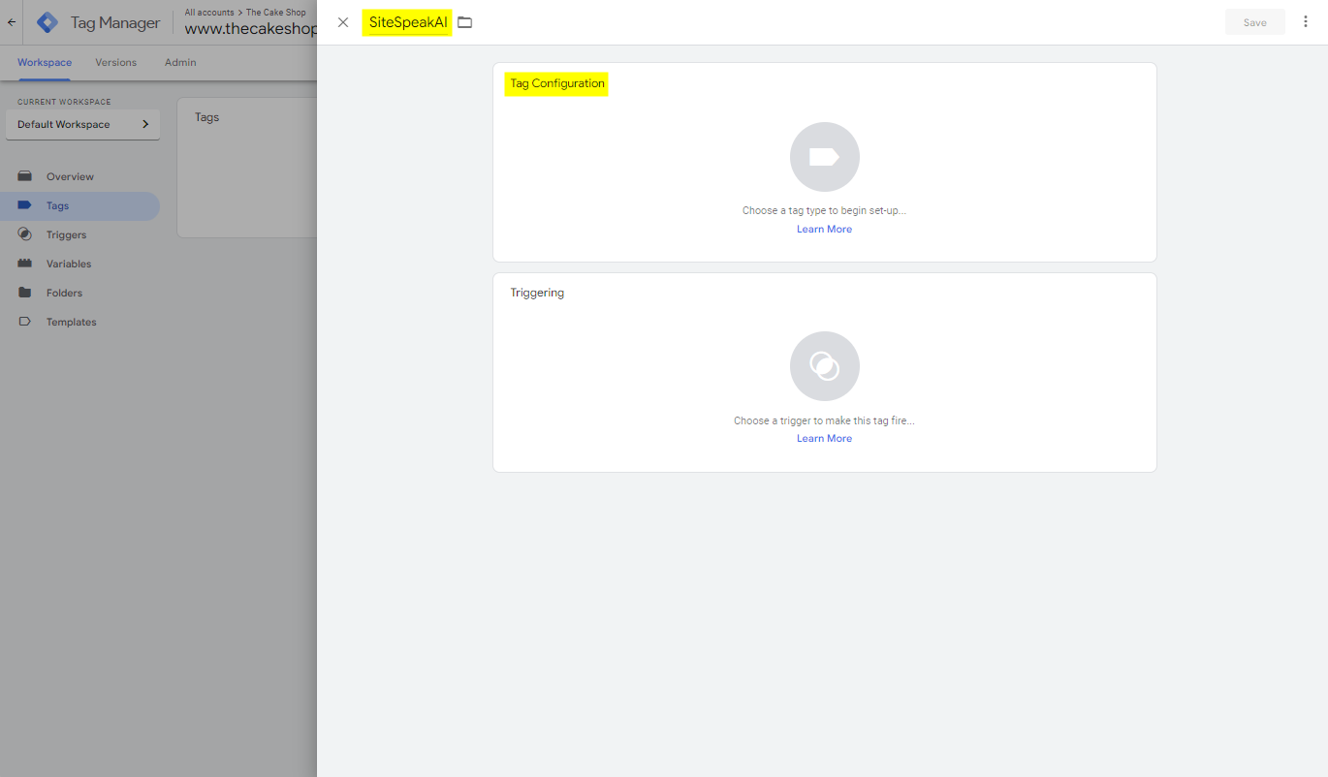1328x777 pixels.
Task: Click the Folders icon in the sidebar
Action: pyautogui.click(x=25, y=293)
